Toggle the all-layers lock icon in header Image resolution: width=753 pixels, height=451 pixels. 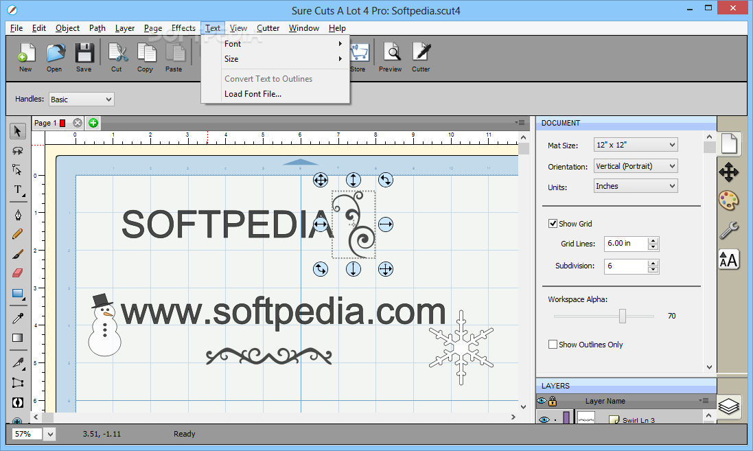[553, 401]
